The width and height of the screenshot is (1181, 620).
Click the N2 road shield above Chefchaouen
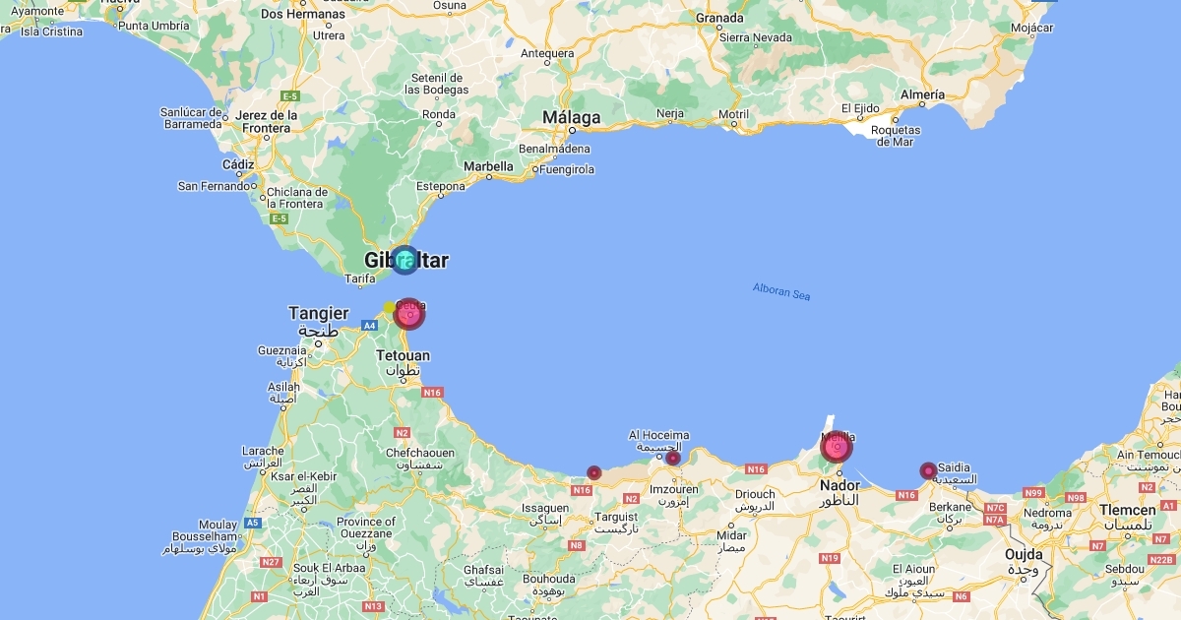click(402, 433)
